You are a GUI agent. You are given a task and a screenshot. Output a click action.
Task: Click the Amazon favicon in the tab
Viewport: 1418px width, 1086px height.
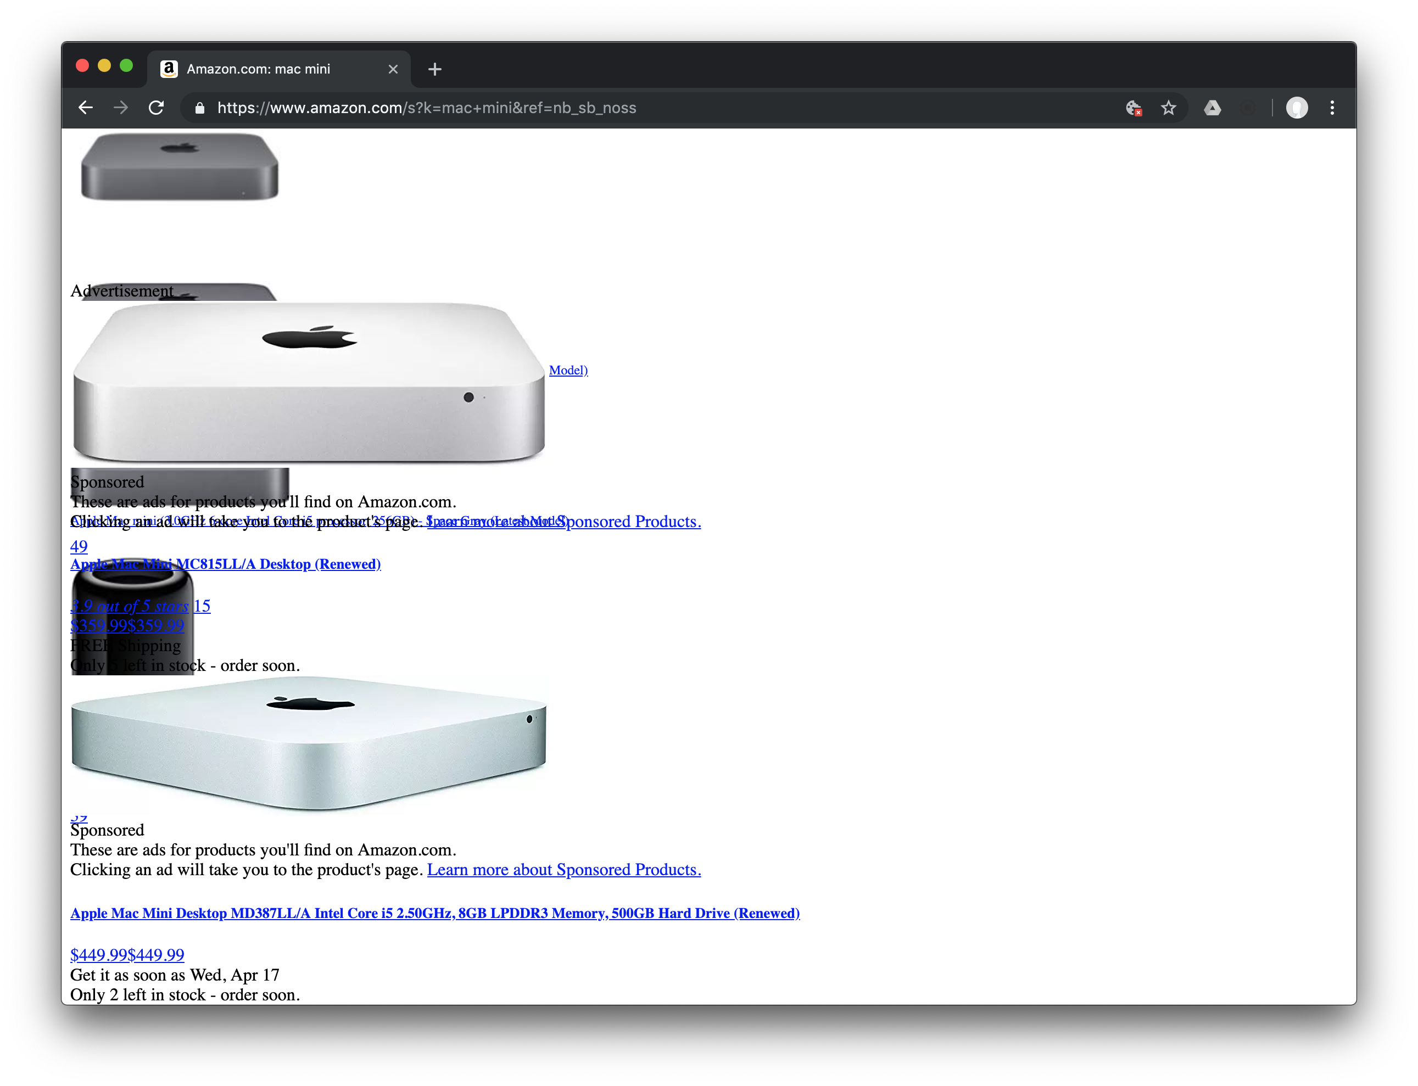coord(169,69)
